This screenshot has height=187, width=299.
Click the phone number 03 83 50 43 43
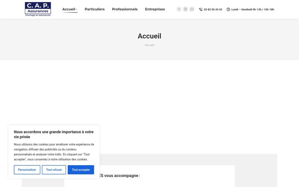[213, 9]
